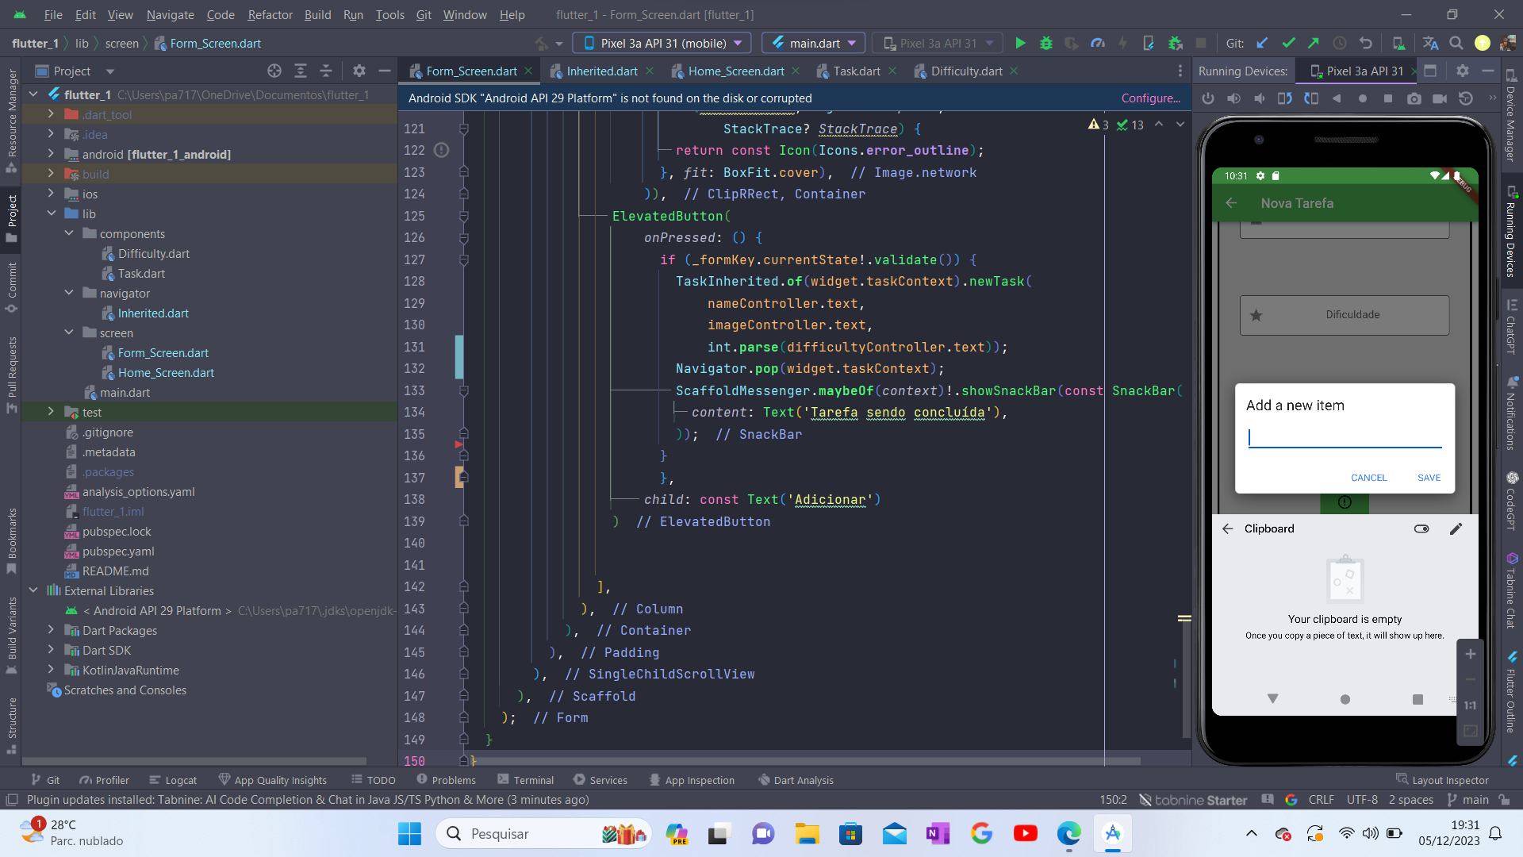Image resolution: width=1523 pixels, height=857 pixels.
Task: Collapse the components folder
Action: tap(69, 233)
